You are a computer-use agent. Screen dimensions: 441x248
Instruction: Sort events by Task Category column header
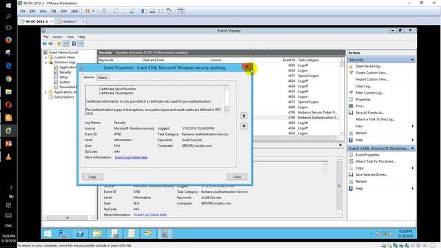[x=309, y=60]
